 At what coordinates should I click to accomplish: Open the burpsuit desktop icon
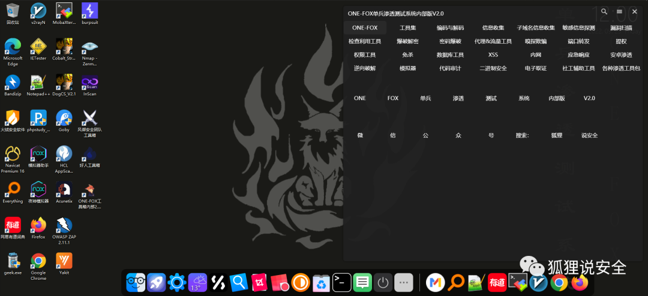tap(89, 14)
